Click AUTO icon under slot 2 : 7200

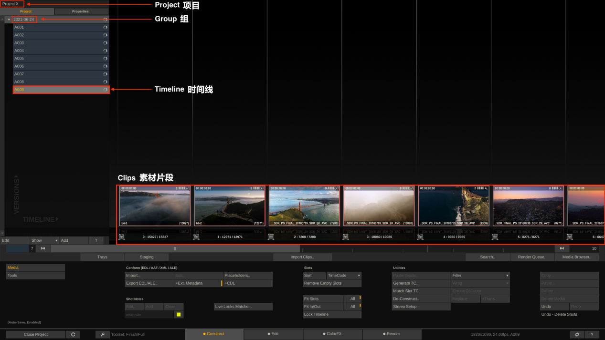coord(271,237)
